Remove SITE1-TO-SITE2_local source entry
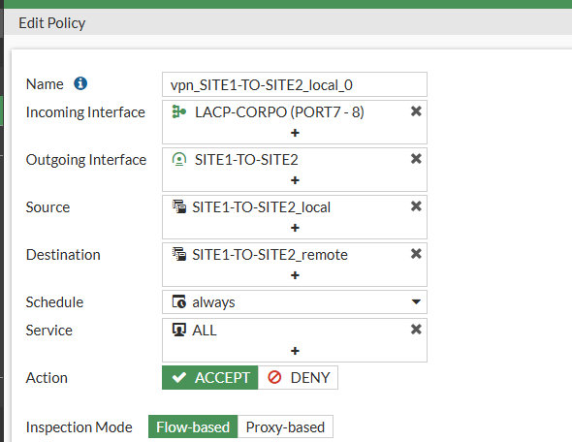The height and width of the screenshot is (442, 572). point(416,206)
